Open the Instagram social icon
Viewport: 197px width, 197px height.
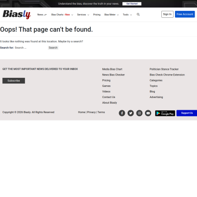click(x=139, y=113)
